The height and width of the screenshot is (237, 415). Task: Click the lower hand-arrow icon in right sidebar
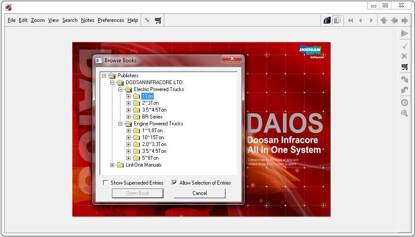404,90
